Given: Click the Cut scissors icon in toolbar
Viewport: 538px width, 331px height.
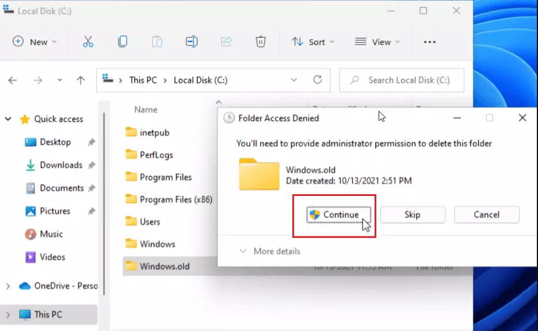Looking at the screenshot, I should [88, 42].
